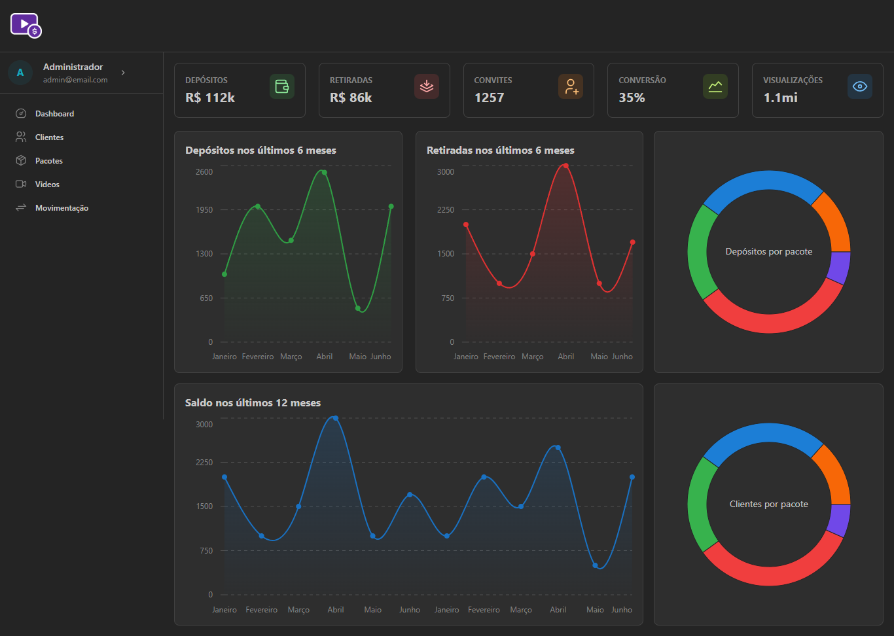Click the Pacotes box icon in sidebar
Image resolution: width=894 pixels, height=636 pixels.
[x=21, y=161]
